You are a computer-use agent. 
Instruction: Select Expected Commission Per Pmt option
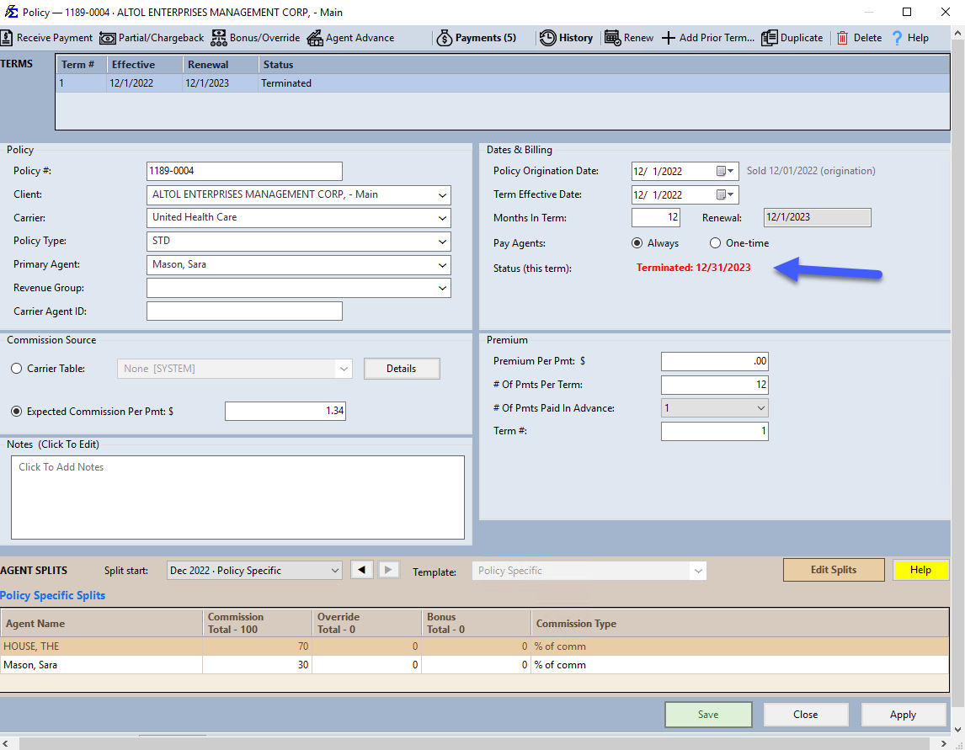[17, 411]
